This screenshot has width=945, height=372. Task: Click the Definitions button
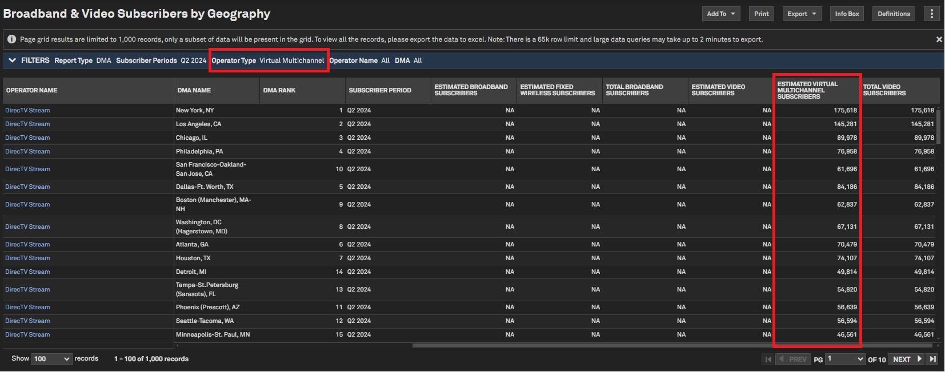[x=894, y=14]
